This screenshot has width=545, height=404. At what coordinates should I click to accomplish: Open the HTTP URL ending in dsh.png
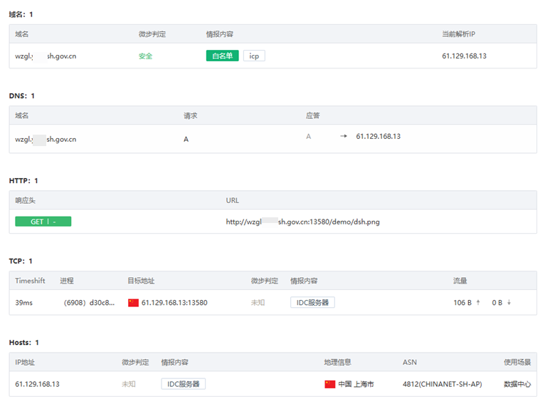302,222
